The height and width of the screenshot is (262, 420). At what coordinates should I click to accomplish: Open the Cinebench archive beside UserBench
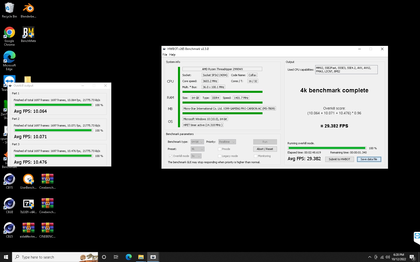[47, 181]
